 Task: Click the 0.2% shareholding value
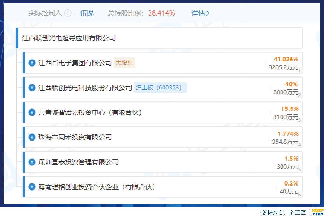[x=291, y=183]
